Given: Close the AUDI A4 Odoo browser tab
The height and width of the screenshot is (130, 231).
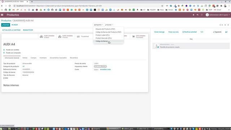Looking at the screenshot, I should tap(27, 1).
